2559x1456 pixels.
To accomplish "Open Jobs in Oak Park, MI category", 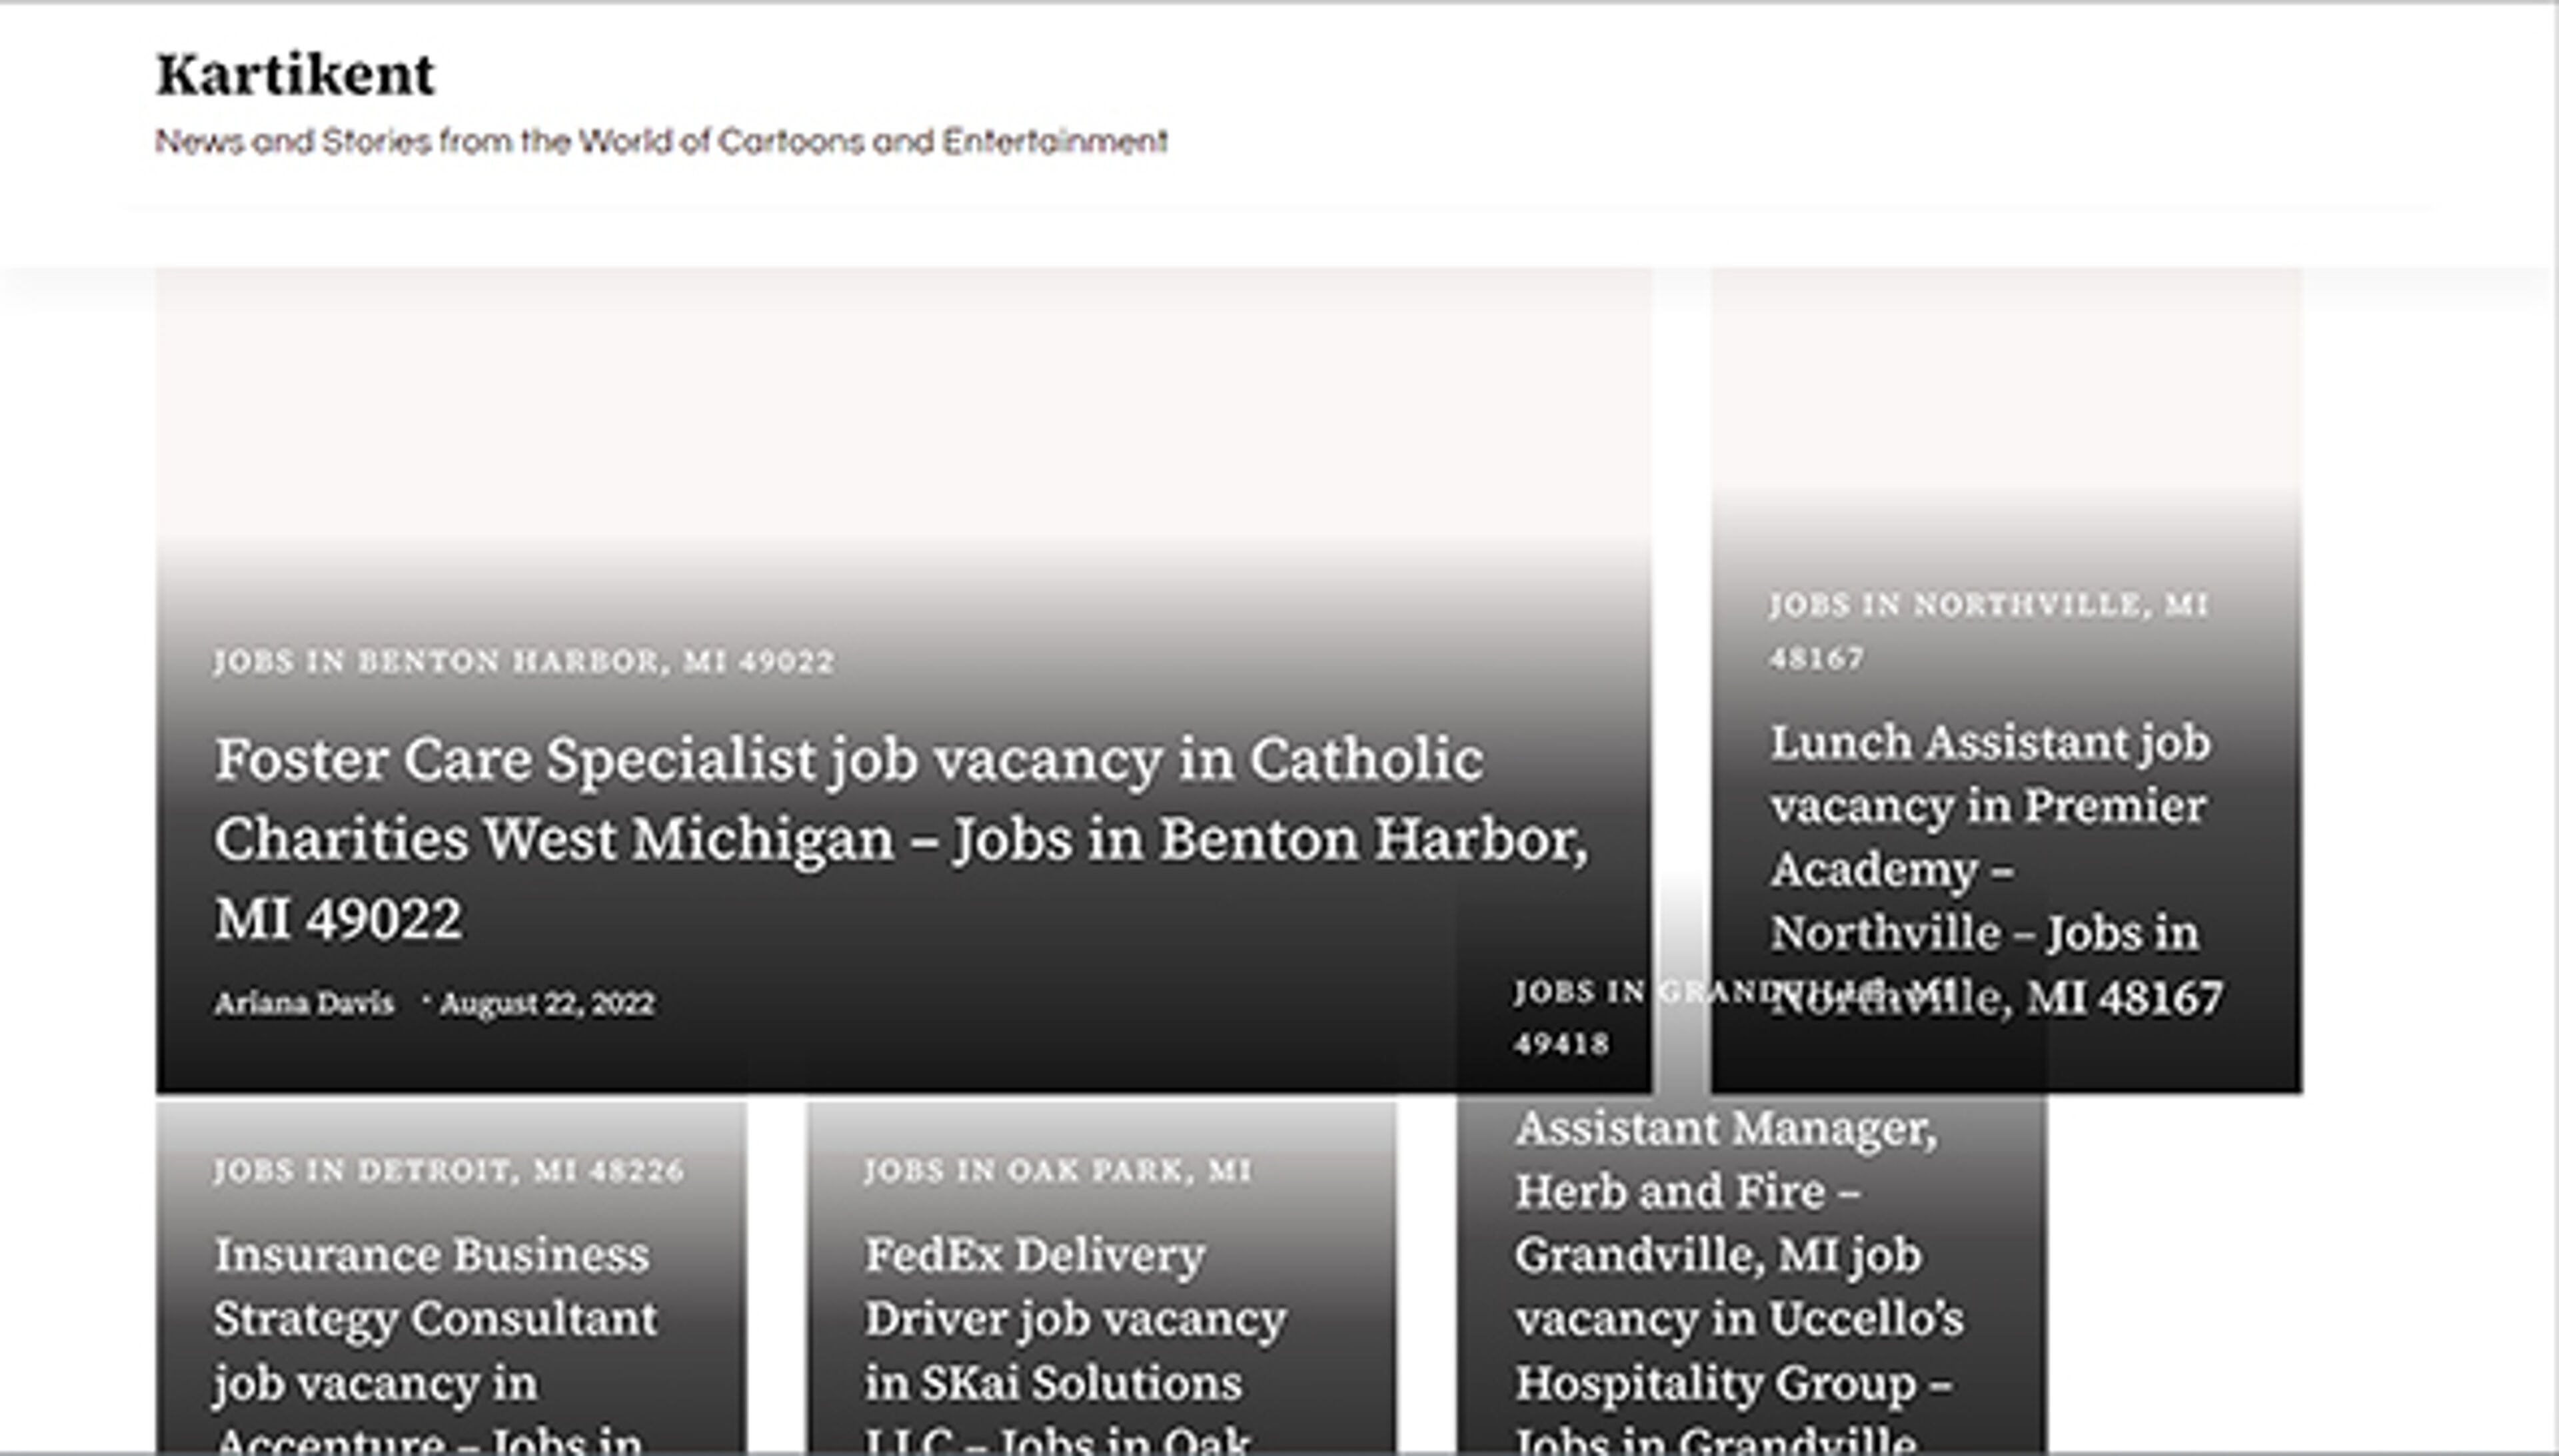I will click(x=1056, y=1171).
